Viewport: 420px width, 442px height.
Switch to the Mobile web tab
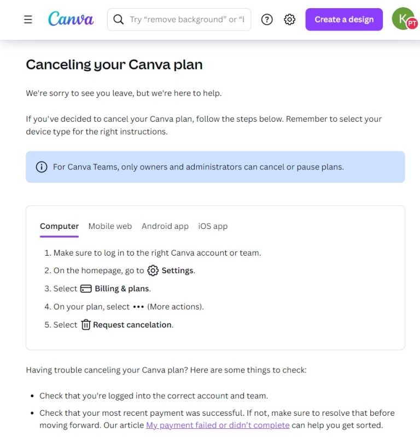click(x=110, y=226)
